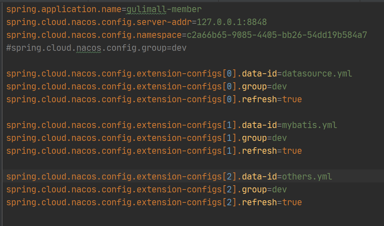
Task: Click the blank line below extension-configs[0].refresh
Action: pyautogui.click(x=193, y=112)
